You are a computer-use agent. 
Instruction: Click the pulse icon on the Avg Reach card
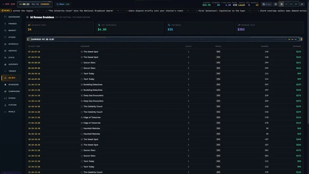click(x=169, y=25)
